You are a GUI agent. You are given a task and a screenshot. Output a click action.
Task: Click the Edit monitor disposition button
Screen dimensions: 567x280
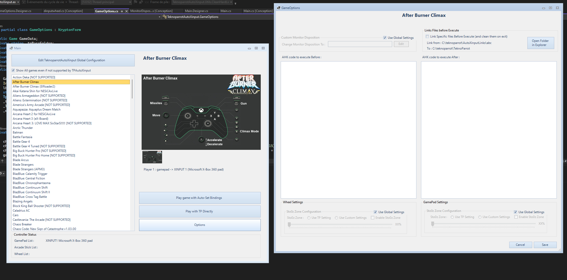401,44
